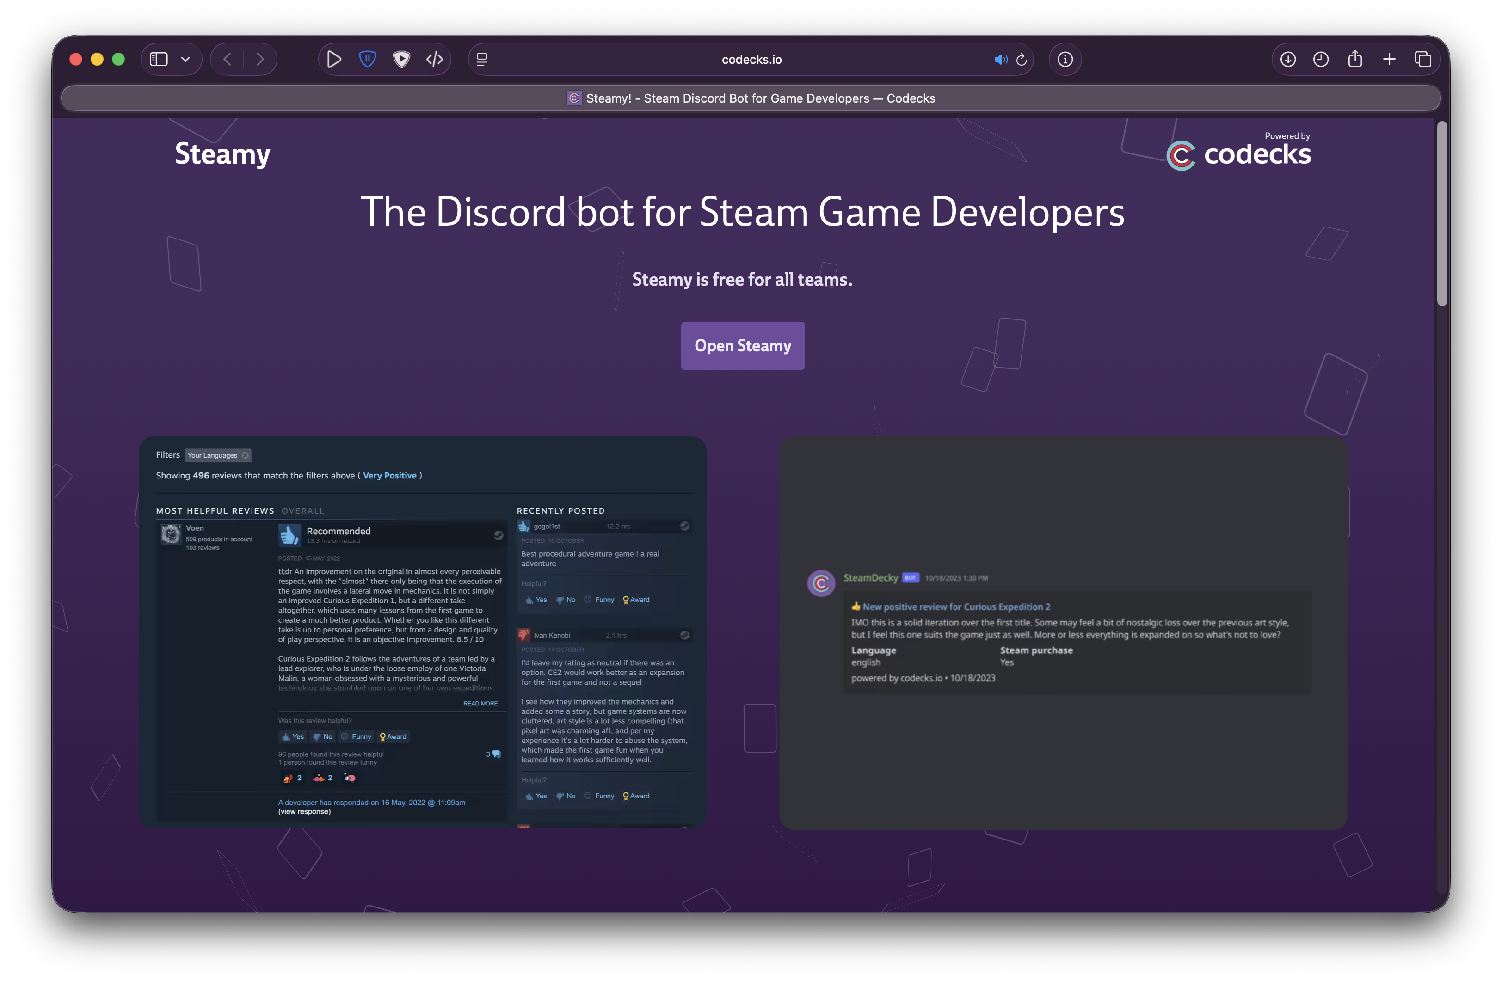
Task: Open the tab group dropdown chevron
Action: coord(185,59)
